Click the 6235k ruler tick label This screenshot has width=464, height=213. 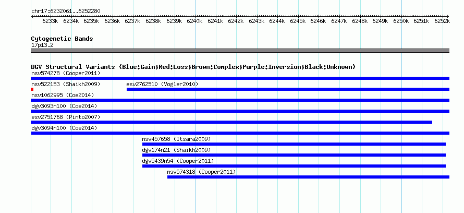[x=91, y=21]
